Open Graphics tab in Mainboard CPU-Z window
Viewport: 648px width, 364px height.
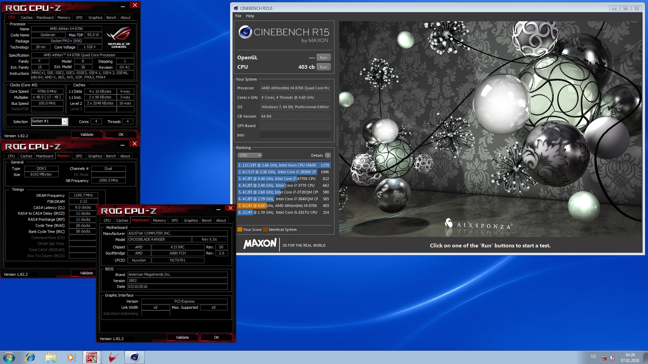[191, 220]
